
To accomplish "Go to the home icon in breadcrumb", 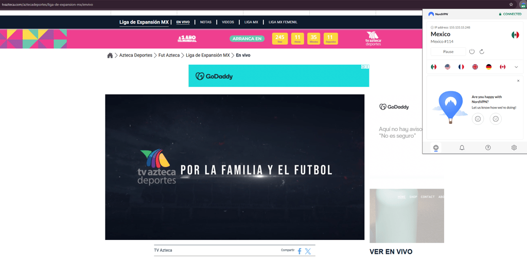I will coord(110,55).
